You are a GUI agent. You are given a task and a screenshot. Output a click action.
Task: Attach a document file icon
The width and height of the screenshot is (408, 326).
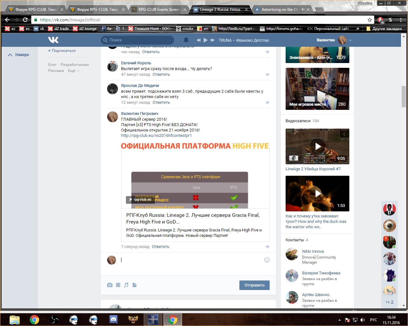pos(135,285)
